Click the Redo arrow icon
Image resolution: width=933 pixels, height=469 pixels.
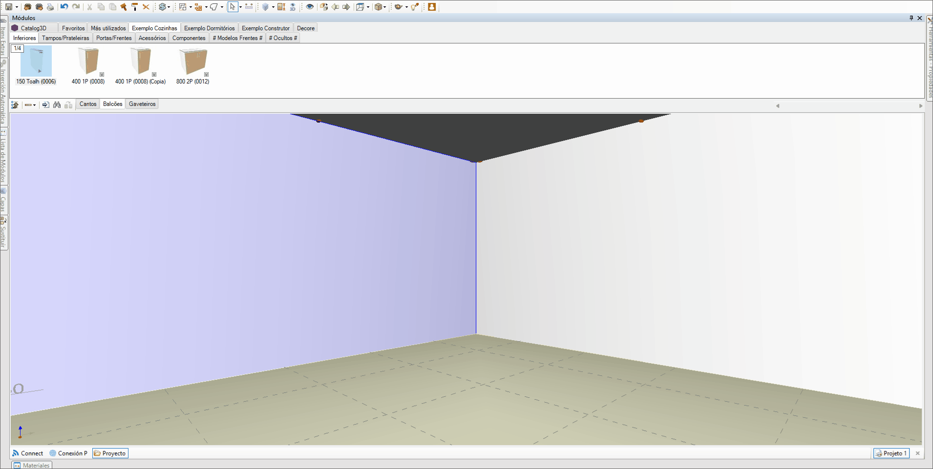pyautogui.click(x=76, y=7)
